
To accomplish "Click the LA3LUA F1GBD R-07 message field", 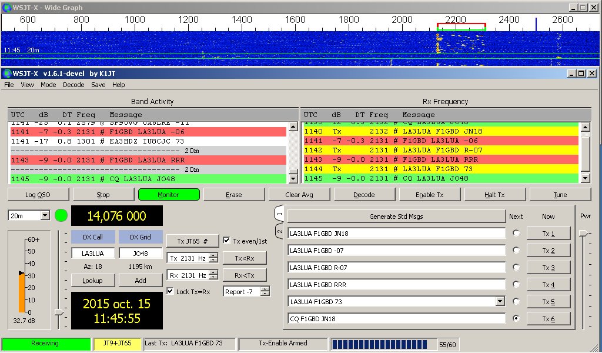I will [x=396, y=267].
